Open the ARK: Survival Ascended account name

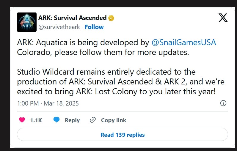coord(72,18)
